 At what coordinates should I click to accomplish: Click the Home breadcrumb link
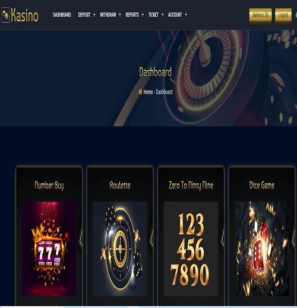(148, 92)
